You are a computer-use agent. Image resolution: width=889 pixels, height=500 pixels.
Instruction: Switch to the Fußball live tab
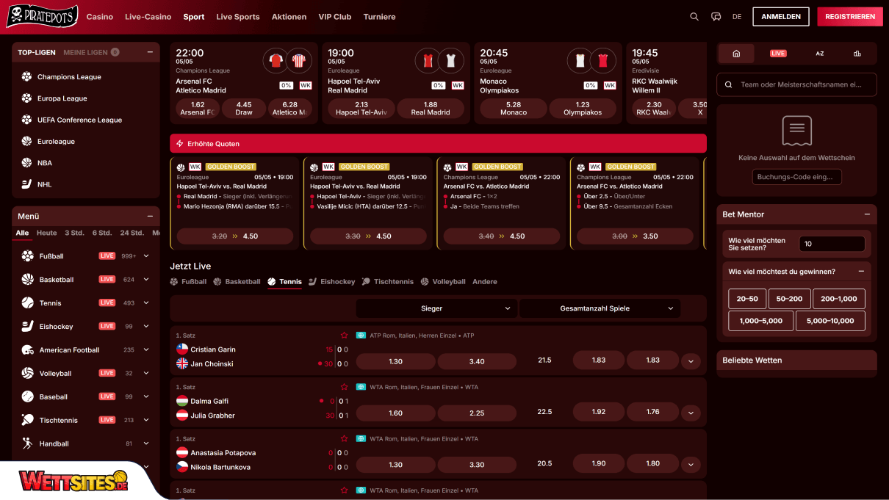(188, 281)
